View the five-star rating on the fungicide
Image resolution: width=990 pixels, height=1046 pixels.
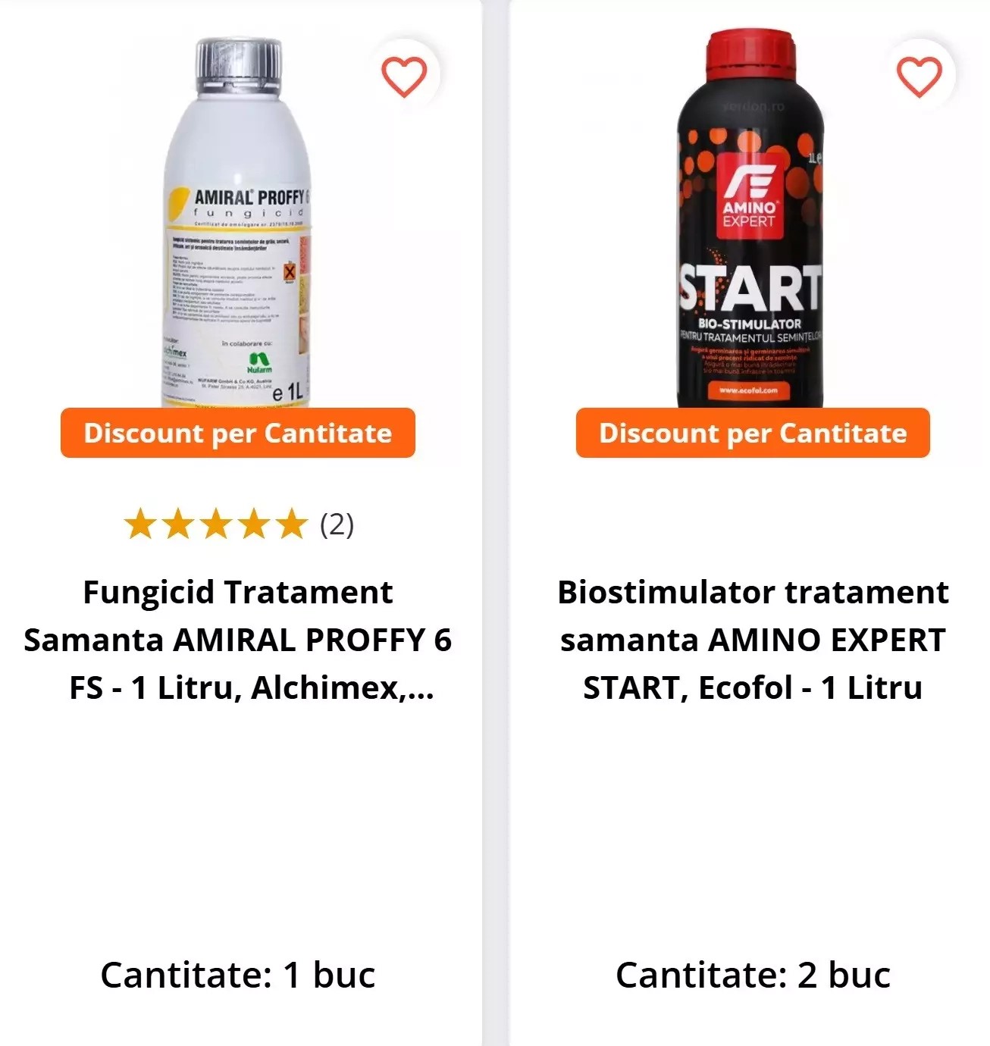[x=216, y=525]
